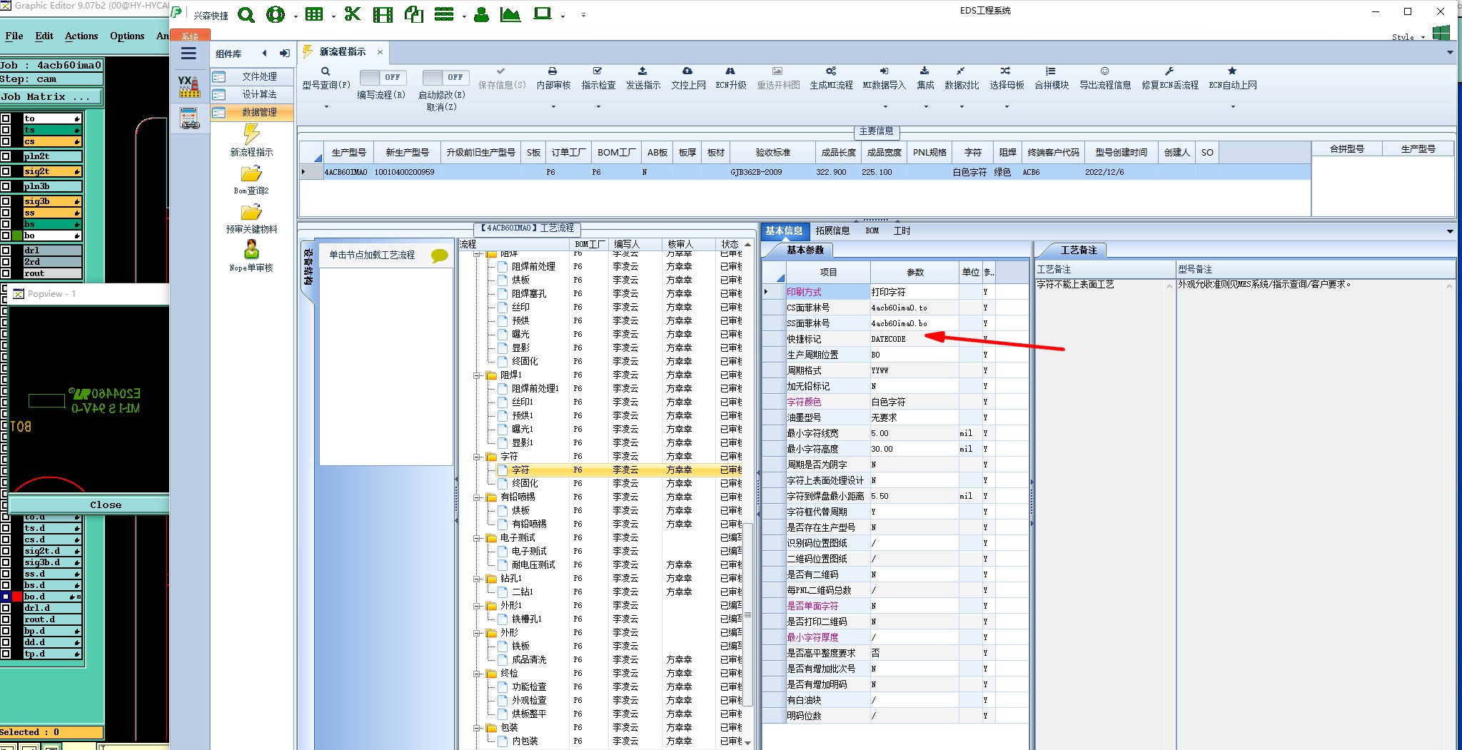Check the 'rout' layer checkbox
Viewport: 1462px width, 750px height.
click(x=6, y=273)
